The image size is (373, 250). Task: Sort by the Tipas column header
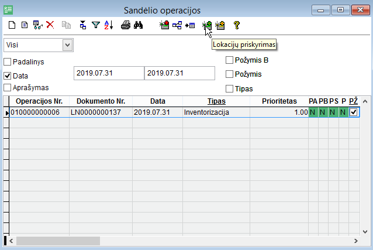click(x=216, y=101)
